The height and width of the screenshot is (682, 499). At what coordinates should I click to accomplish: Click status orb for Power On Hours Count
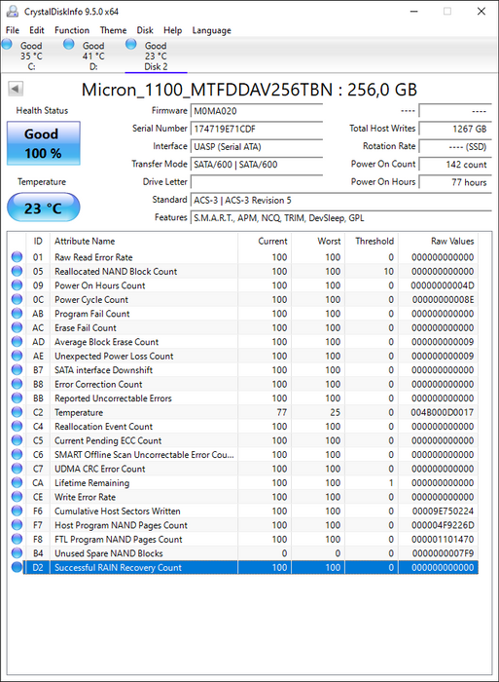click(17, 285)
